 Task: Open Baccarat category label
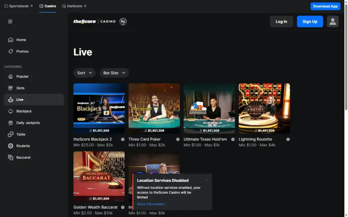(23, 157)
